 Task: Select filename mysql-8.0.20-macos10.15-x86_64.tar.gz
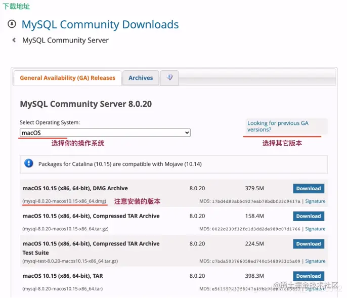pyautogui.click(x=65, y=229)
